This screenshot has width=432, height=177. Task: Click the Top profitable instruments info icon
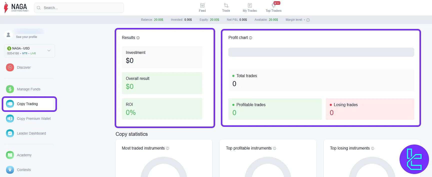click(x=275, y=148)
